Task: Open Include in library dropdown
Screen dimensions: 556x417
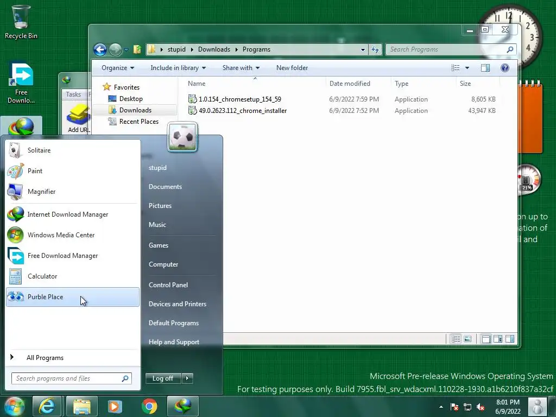Action: (178, 68)
